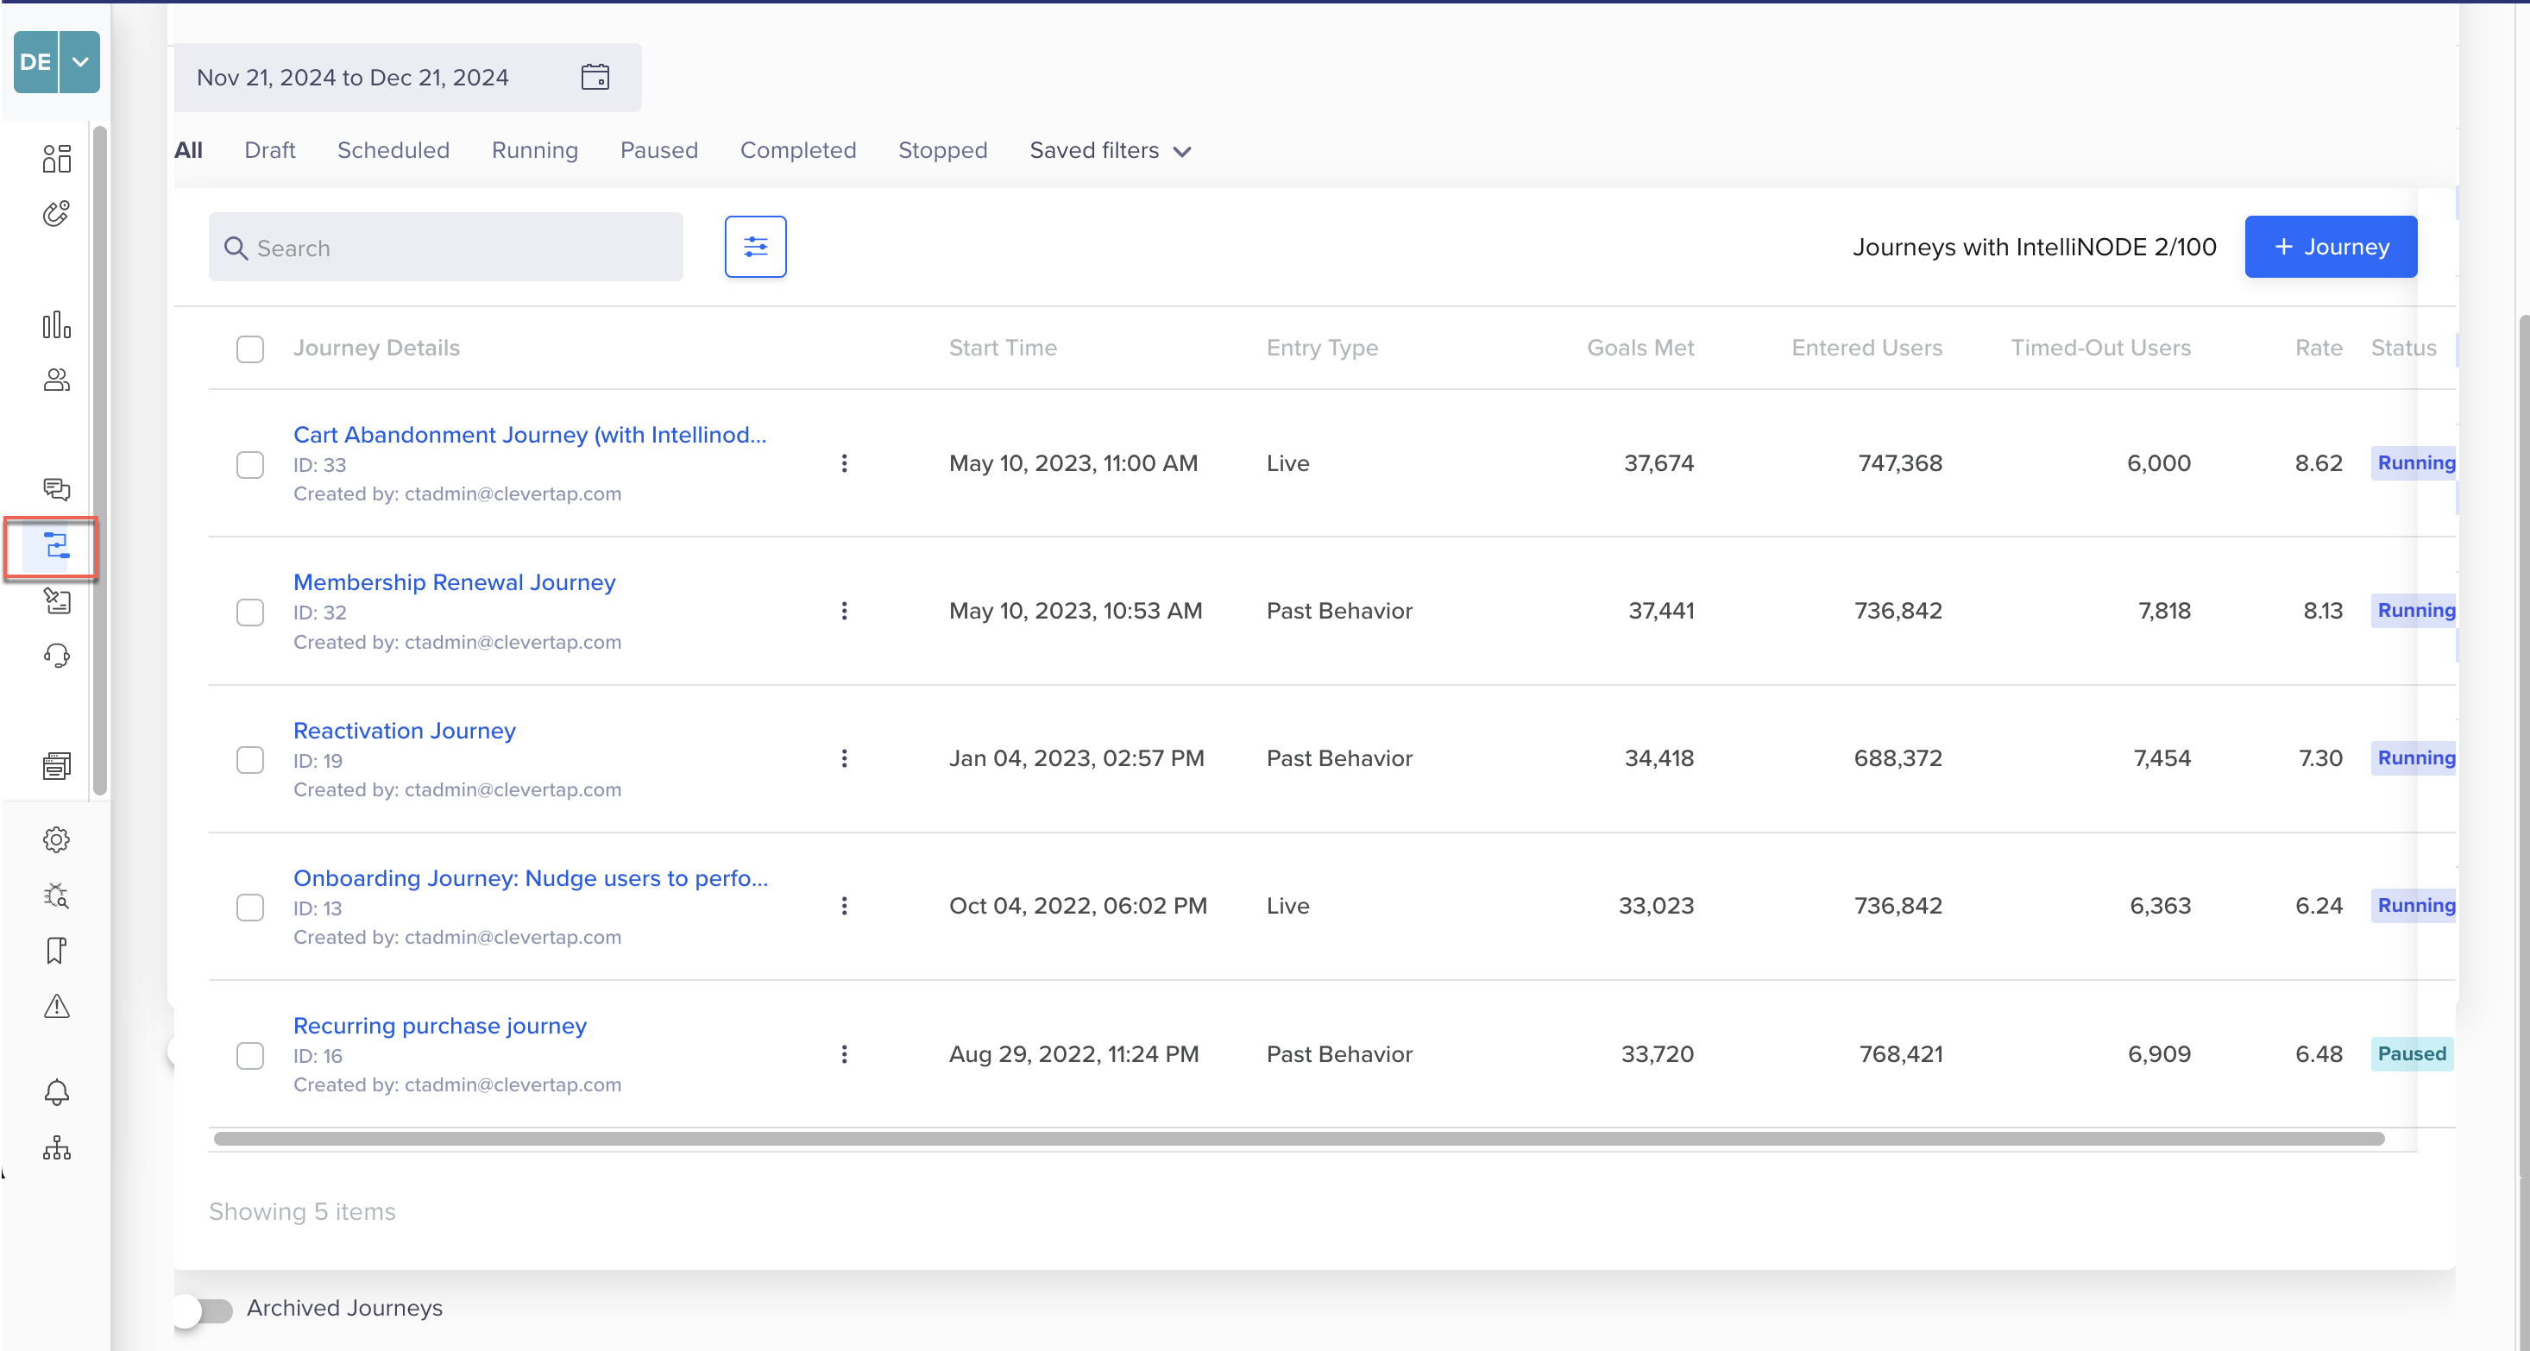The image size is (2530, 1351).
Task: Open the headset support sidebar icon
Action: click(57, 655)
